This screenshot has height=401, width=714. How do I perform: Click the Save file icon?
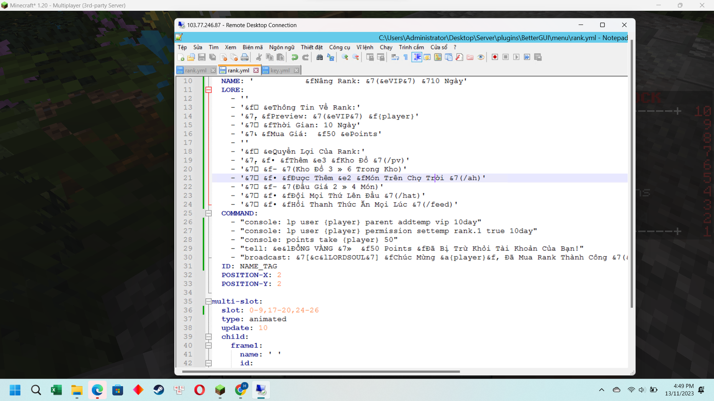(202, 57)
